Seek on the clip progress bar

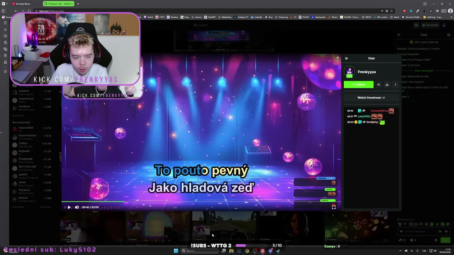pyautogui.click(x=201, y=202)
